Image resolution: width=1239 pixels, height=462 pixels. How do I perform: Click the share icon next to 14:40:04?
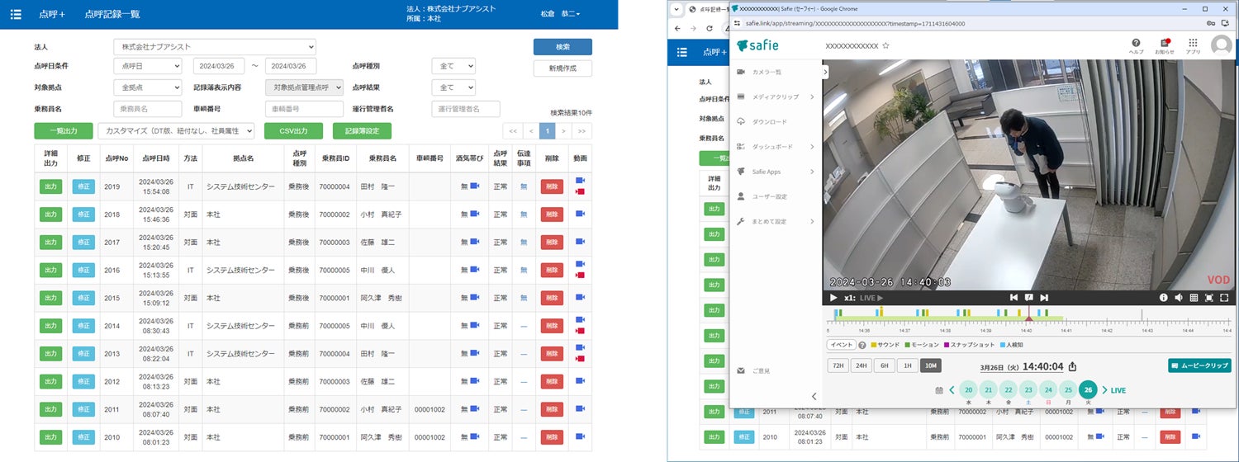1072,366
